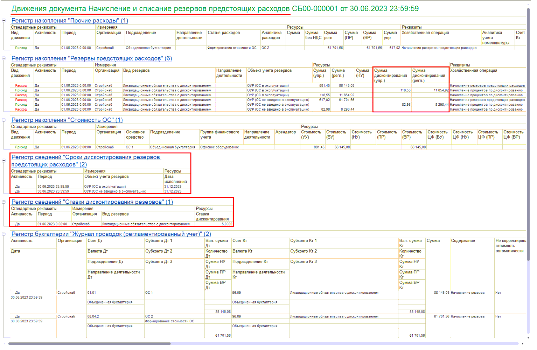This screenshot has width=537, height=350.
Task: Select the discount rate cell with value 5,0000
Action: (x=214, y=224)
